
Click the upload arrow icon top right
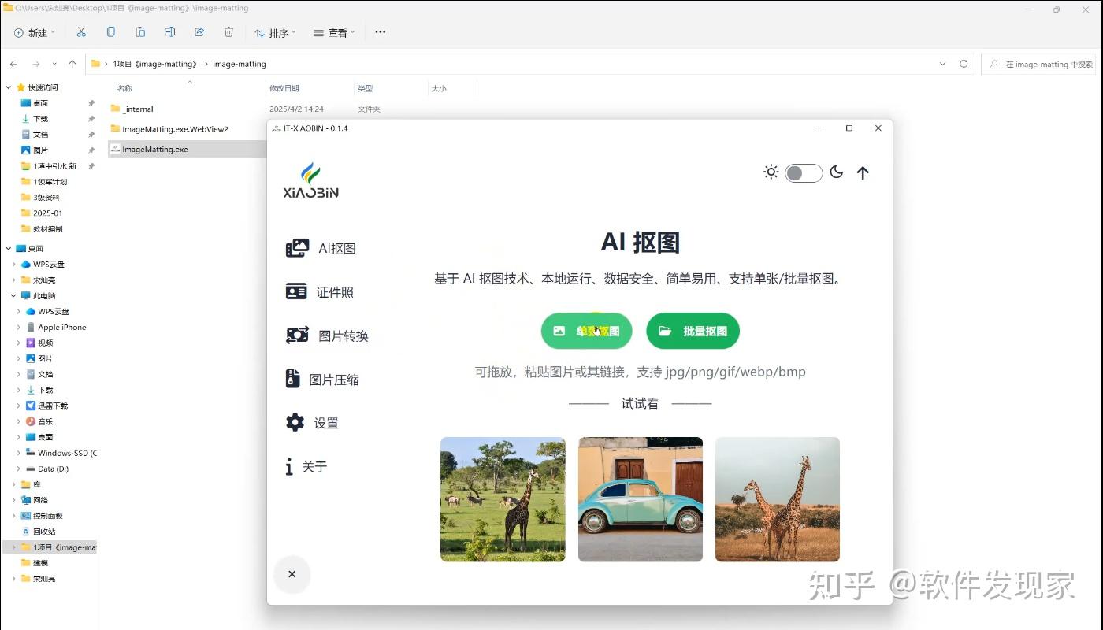pyautogui.click(x=863, y=172)
